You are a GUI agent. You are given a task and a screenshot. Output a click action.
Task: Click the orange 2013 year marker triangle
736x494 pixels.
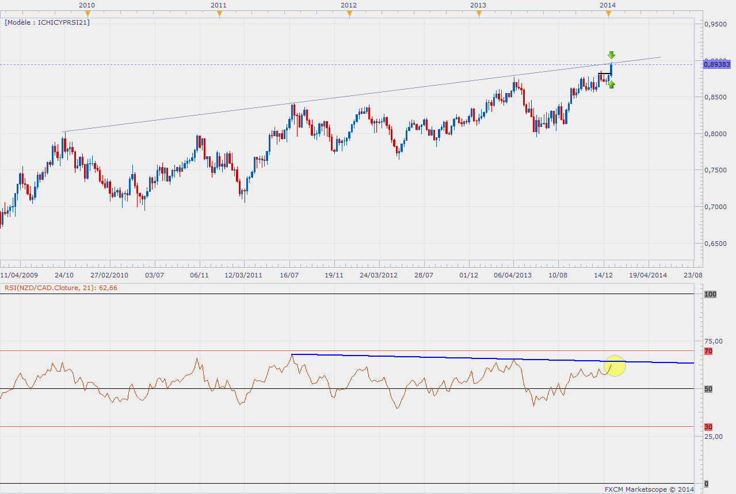point(479,14)
